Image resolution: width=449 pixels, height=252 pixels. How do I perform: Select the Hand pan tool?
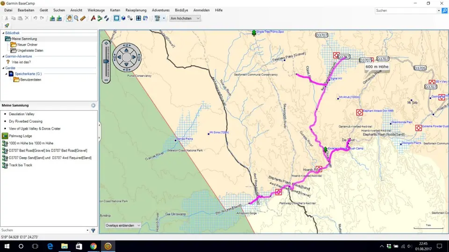coord(69,18)
